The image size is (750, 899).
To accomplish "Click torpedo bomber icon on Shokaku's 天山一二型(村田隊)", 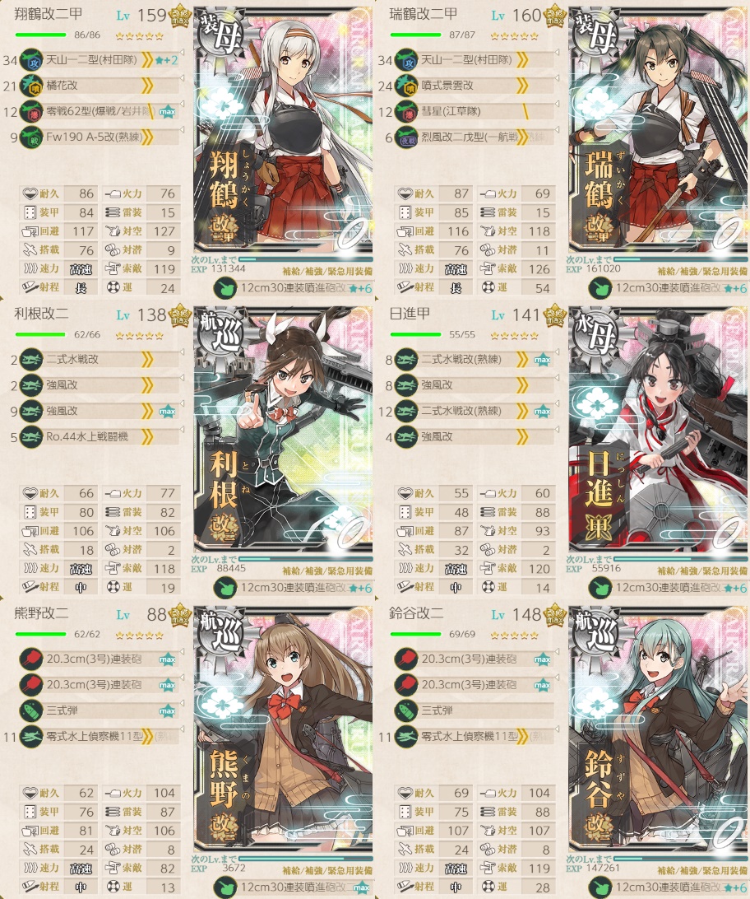I will tap(31, 60).
